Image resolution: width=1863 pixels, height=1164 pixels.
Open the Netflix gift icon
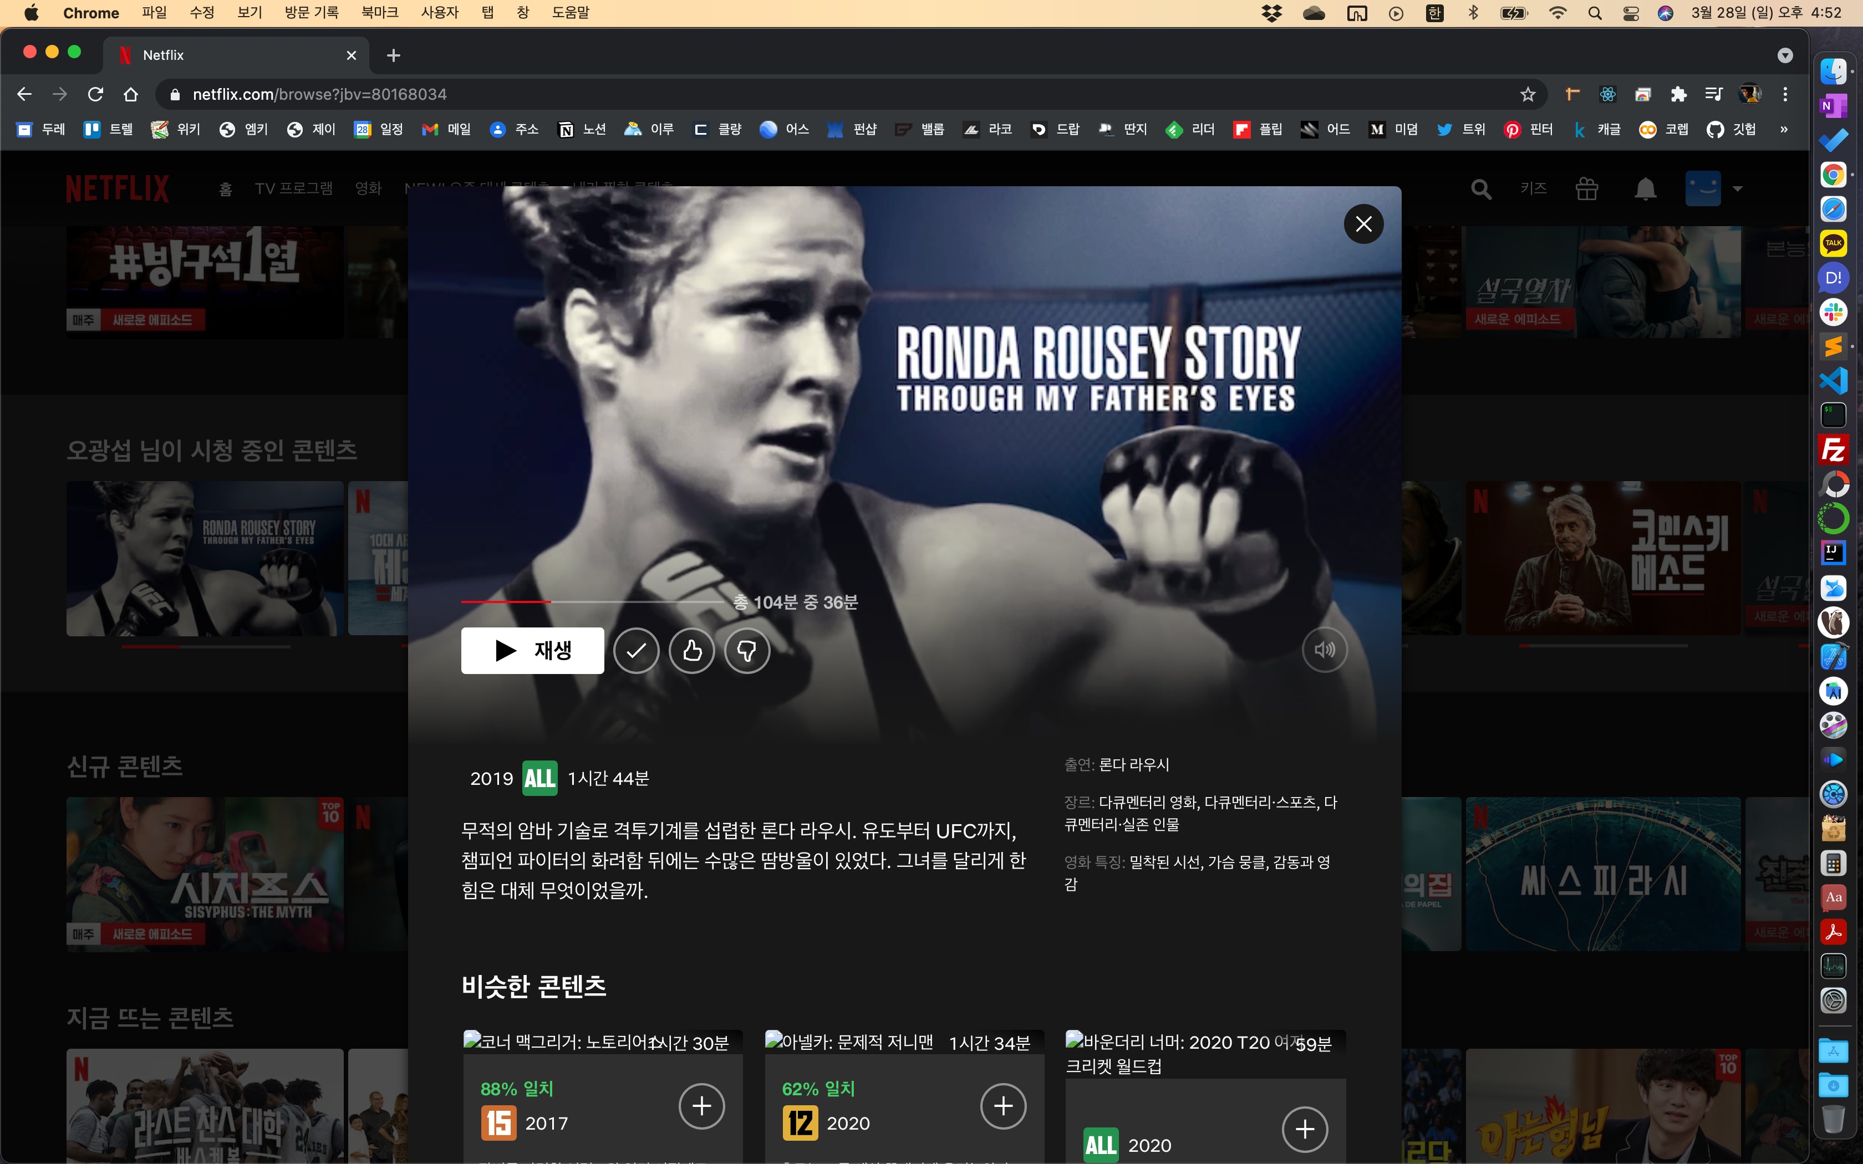pyautogui.click(x=1587, y=188)
